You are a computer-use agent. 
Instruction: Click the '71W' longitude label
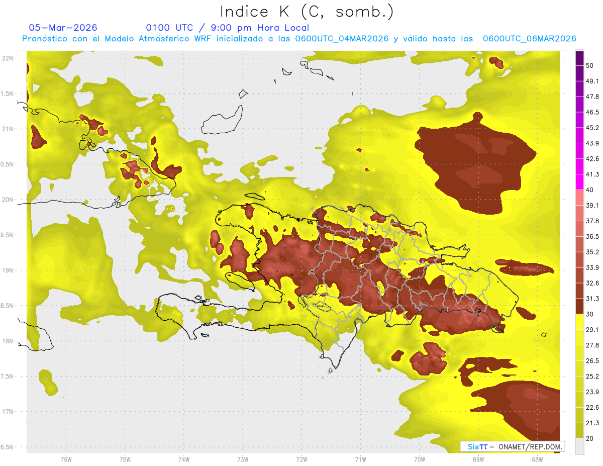360,459
